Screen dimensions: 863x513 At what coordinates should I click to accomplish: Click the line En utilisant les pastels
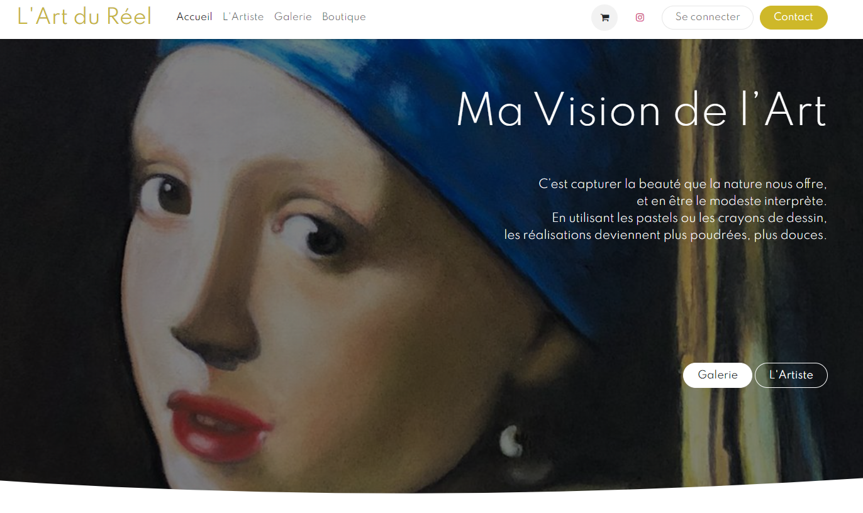689,218
